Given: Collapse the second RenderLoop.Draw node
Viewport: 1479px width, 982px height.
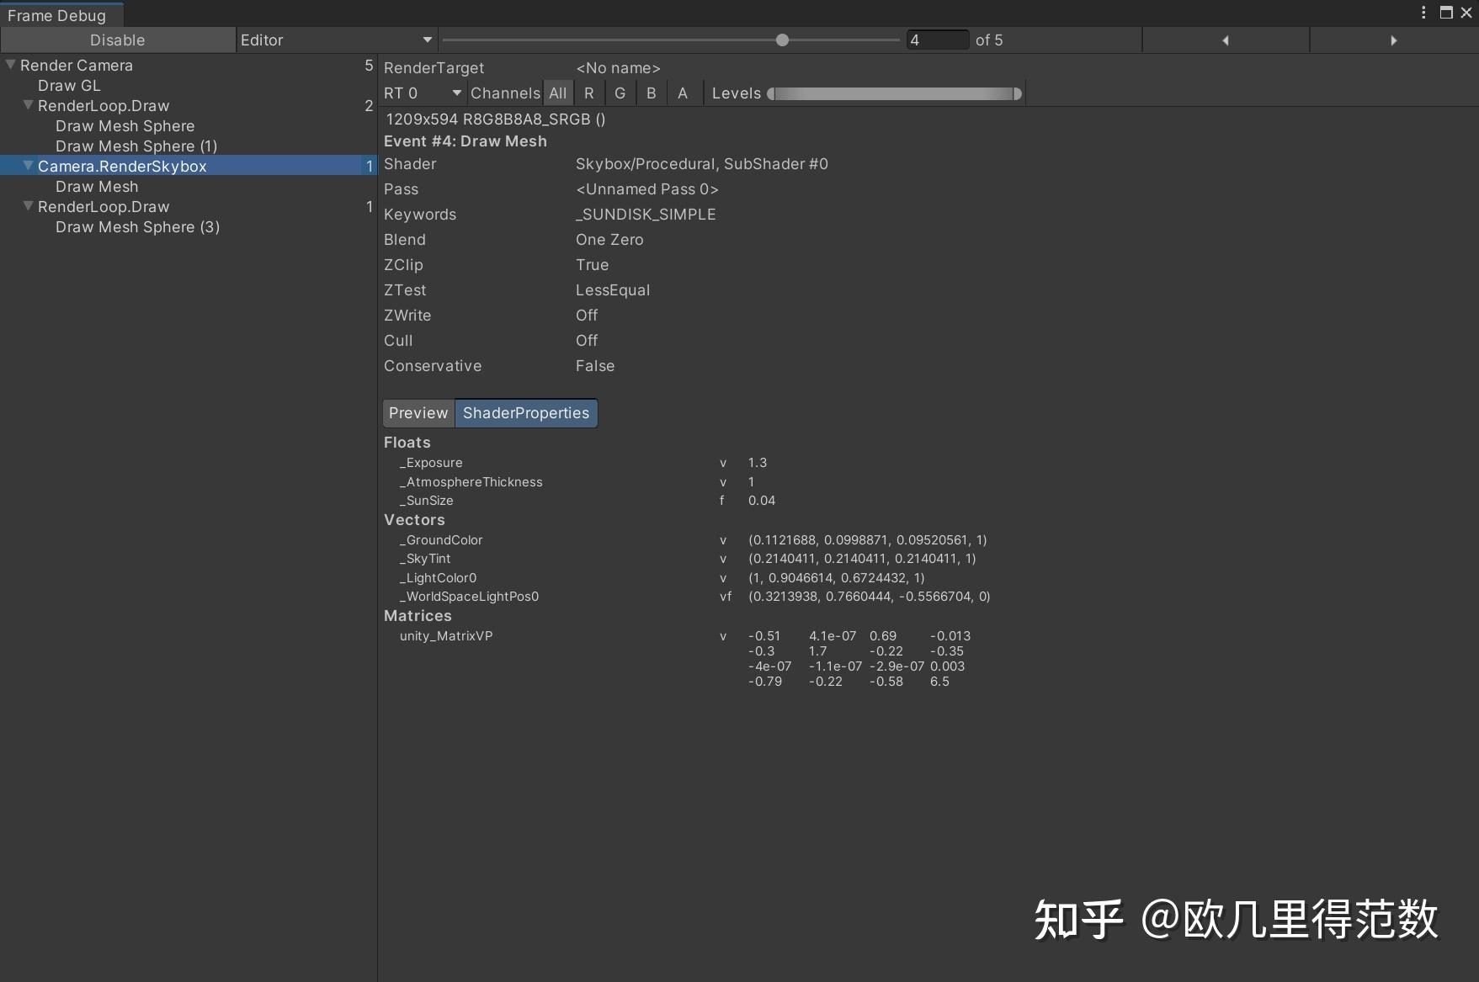Looking at the screenshot, I should pyautogui.click(x=28, y=206).
